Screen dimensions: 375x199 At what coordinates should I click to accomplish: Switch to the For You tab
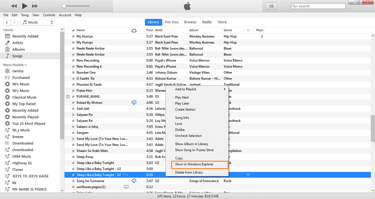pyautogui.click(x=172, y=22)
